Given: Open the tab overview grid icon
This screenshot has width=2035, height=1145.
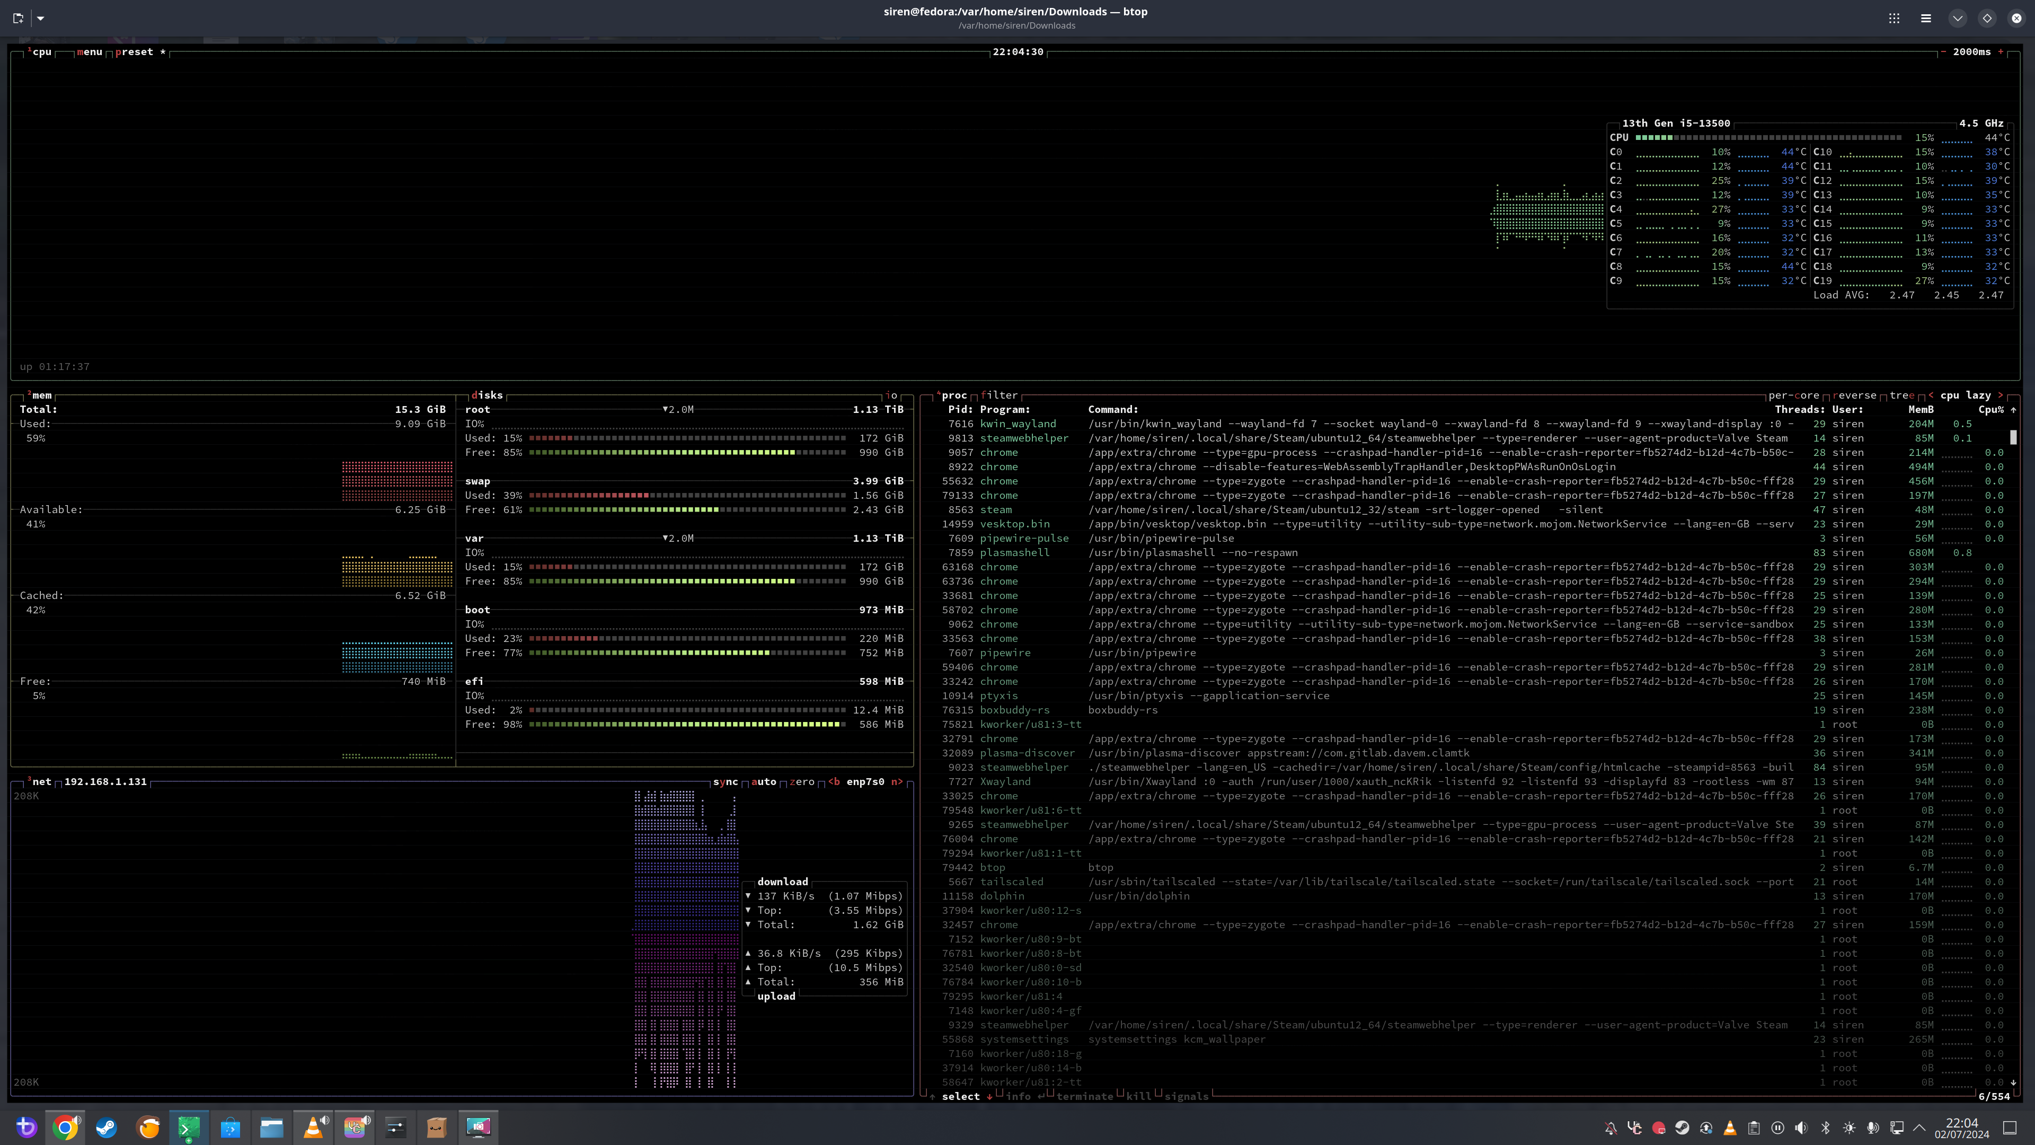Looking at the screenshot, I should point(1894,18).
